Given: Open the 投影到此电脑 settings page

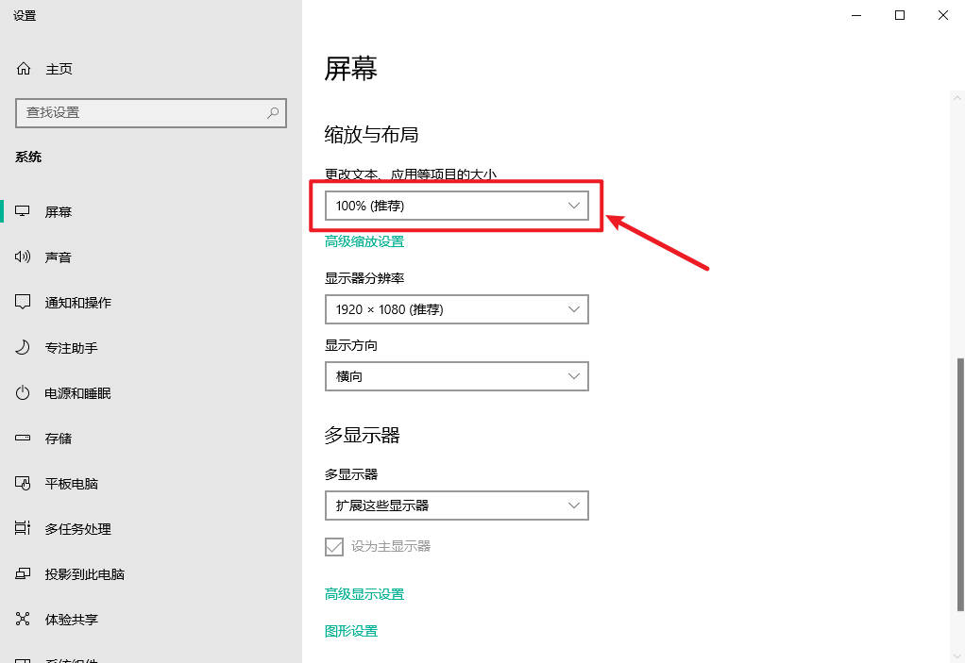Looking at the screenshot, I should click(x=85, y=574).
